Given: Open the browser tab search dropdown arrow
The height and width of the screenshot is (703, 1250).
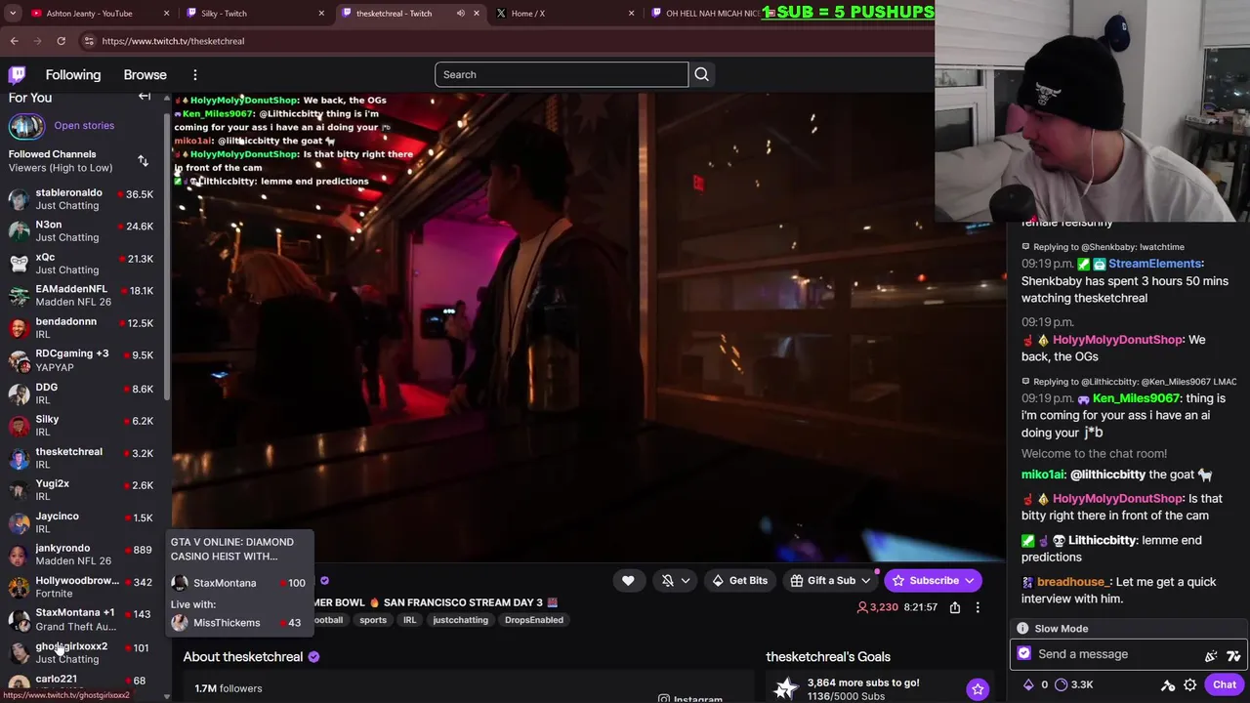Looking at the screenshot, I should pyautogui.click(x=15, y=13).
